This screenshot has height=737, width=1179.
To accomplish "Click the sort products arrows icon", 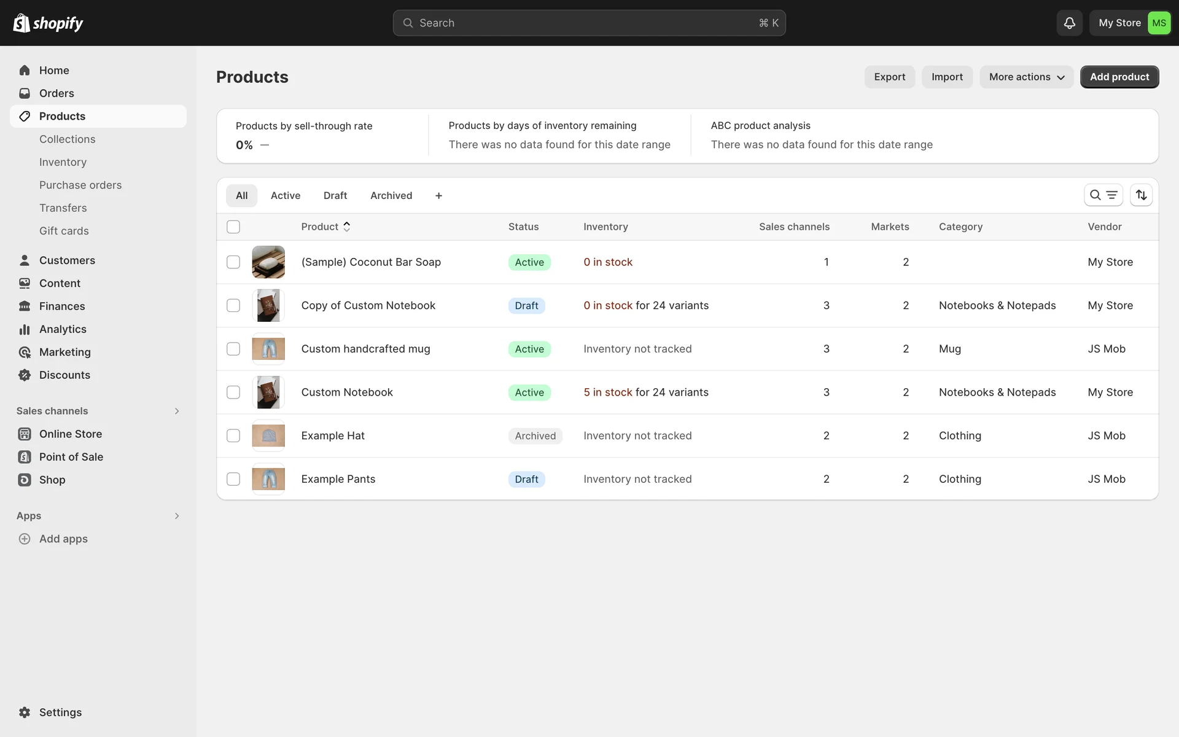I will point(1141,195).
